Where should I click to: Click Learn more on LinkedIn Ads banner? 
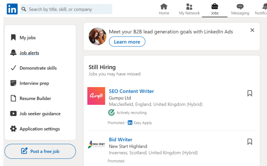click(x=127, y=42)
